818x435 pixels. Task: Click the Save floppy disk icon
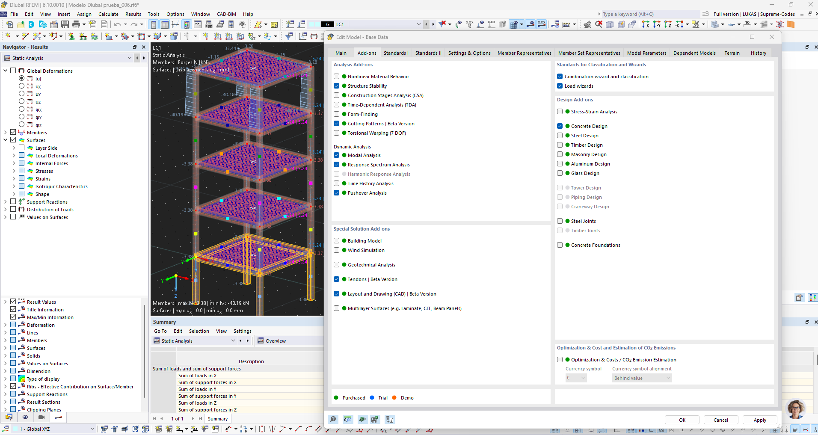65,24
